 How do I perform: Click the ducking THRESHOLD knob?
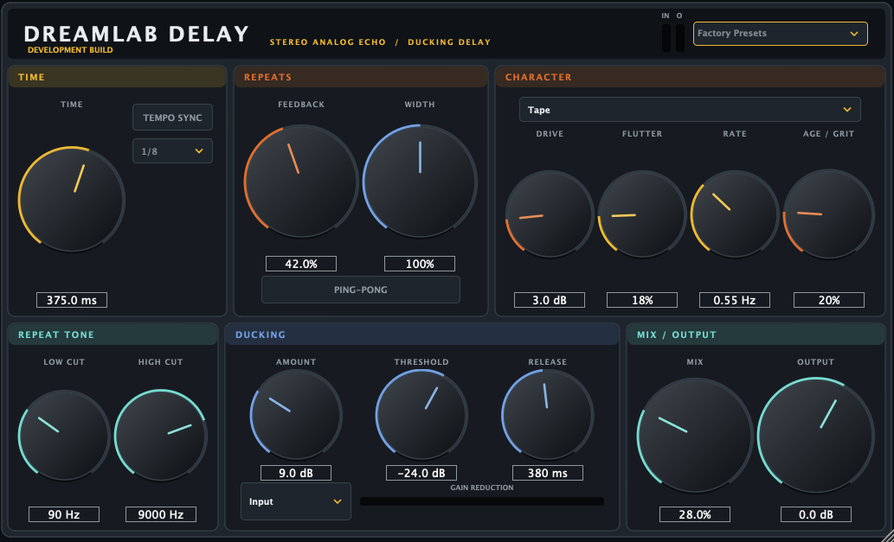pyautogui.click(x=422, y=414)
